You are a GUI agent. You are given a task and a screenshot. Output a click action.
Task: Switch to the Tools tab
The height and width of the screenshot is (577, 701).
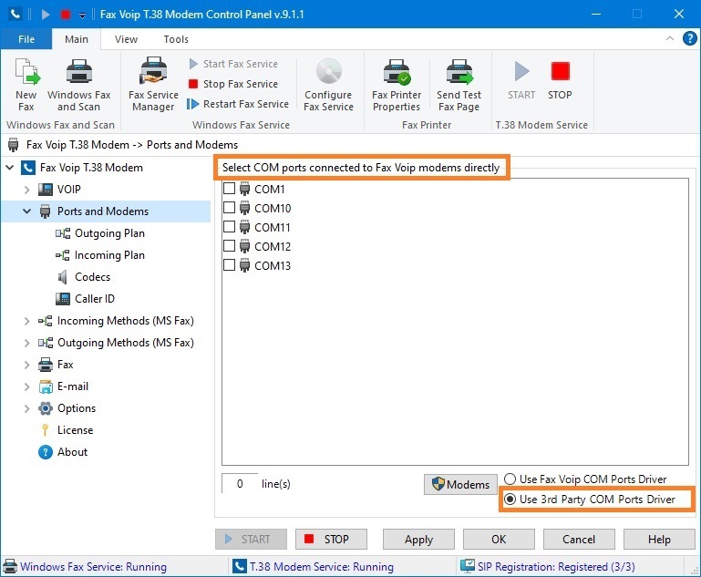click(176, 39)
